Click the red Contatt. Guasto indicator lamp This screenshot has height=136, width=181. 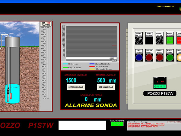point(149,57)
